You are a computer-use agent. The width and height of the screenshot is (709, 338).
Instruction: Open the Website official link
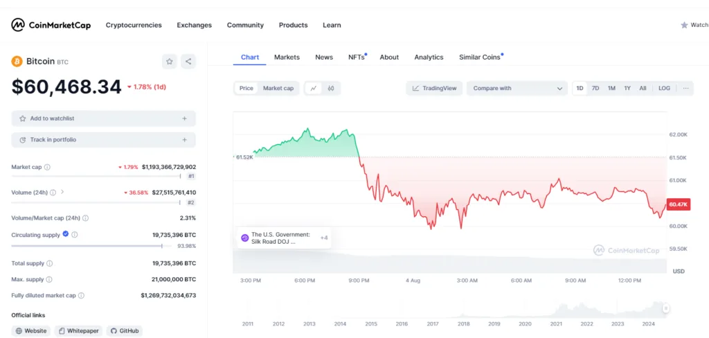pos(31,331)
